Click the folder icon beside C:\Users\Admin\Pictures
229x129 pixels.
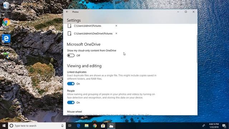(69, 26)
